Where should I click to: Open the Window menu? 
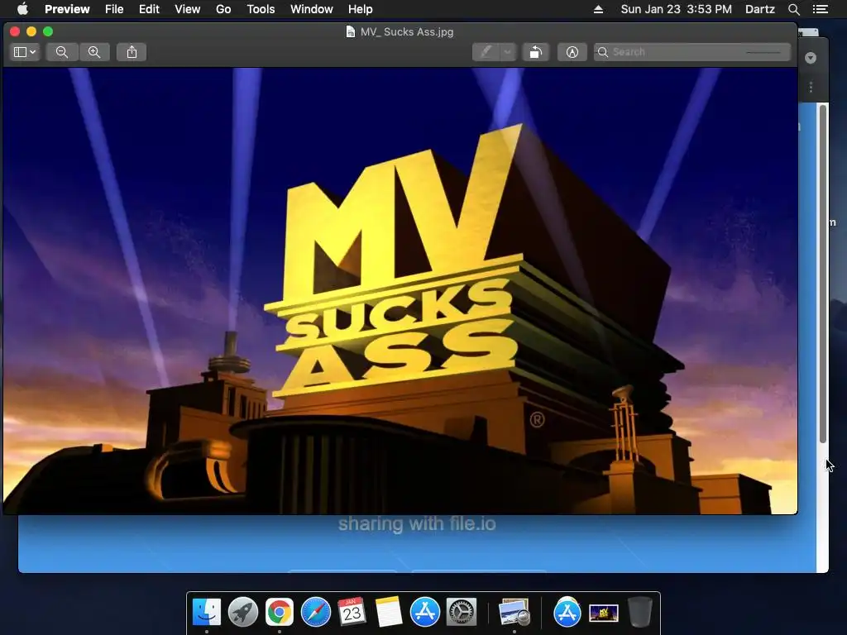pos(312,9)
